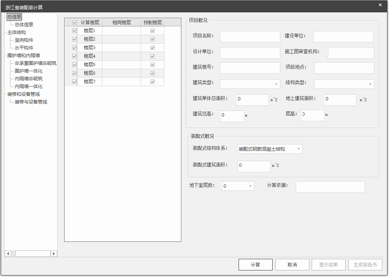Uncheck the calculation checkbox for 楼层6
The width and height of the screenshot is (389, 277).
[x=74, y=73]
